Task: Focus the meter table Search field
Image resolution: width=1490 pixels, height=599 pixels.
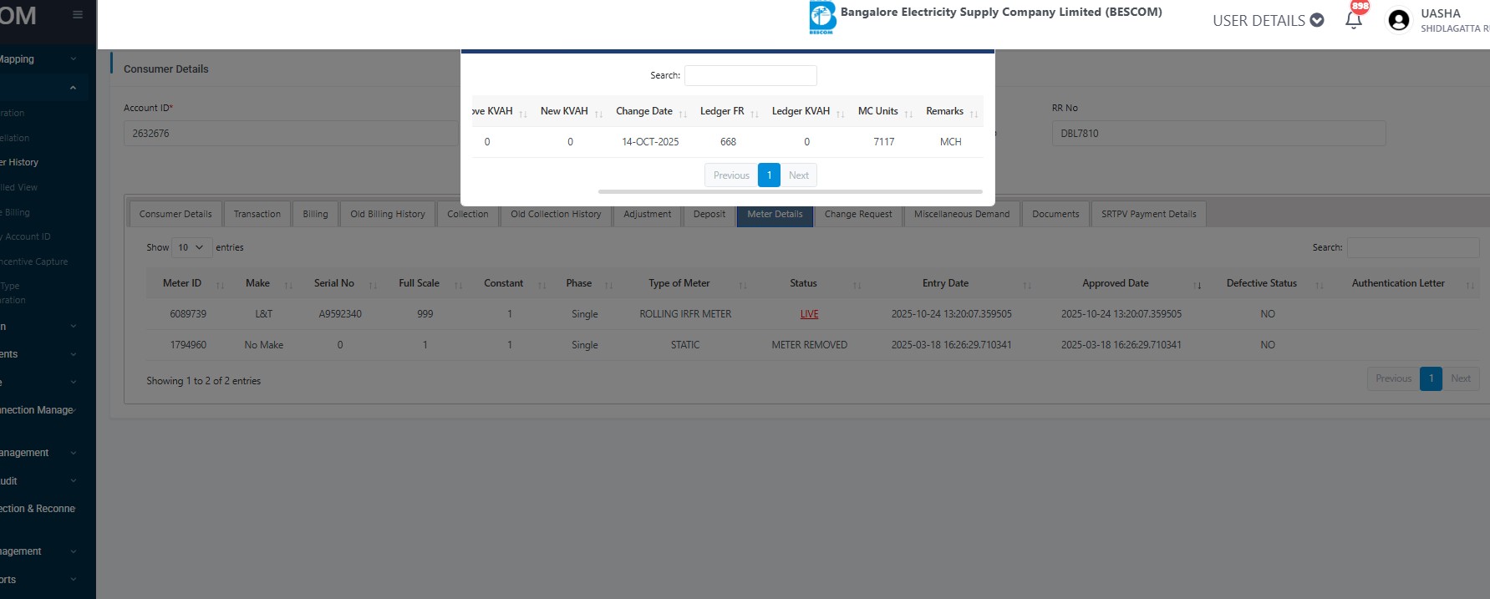Action: pyautogui.click(x=1413, y=247)
